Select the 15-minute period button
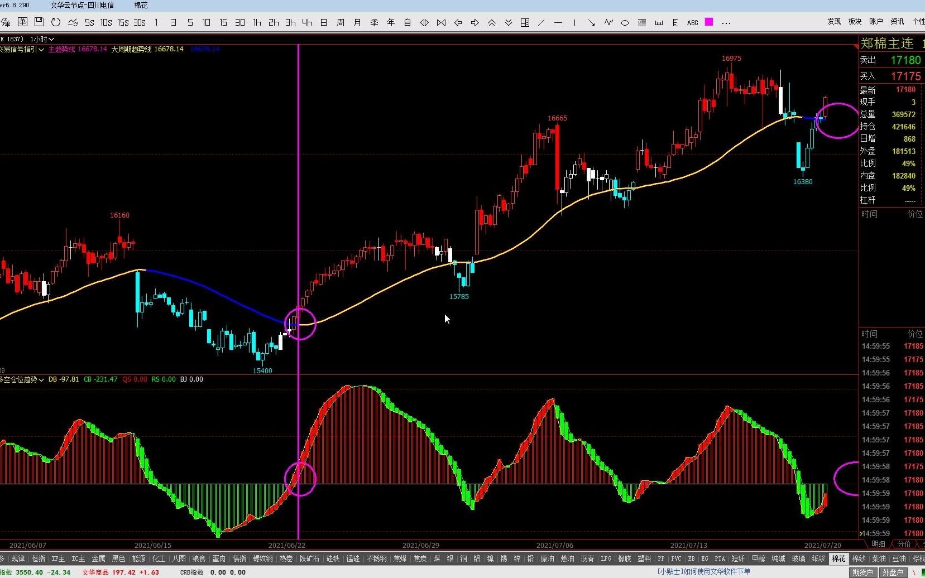Screen dimensions: 925x578 click(223, 22)
